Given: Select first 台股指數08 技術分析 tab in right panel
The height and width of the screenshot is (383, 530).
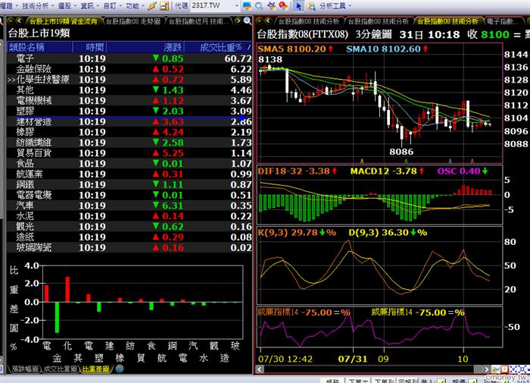Looking at the screenshot, I should (309, 21).
